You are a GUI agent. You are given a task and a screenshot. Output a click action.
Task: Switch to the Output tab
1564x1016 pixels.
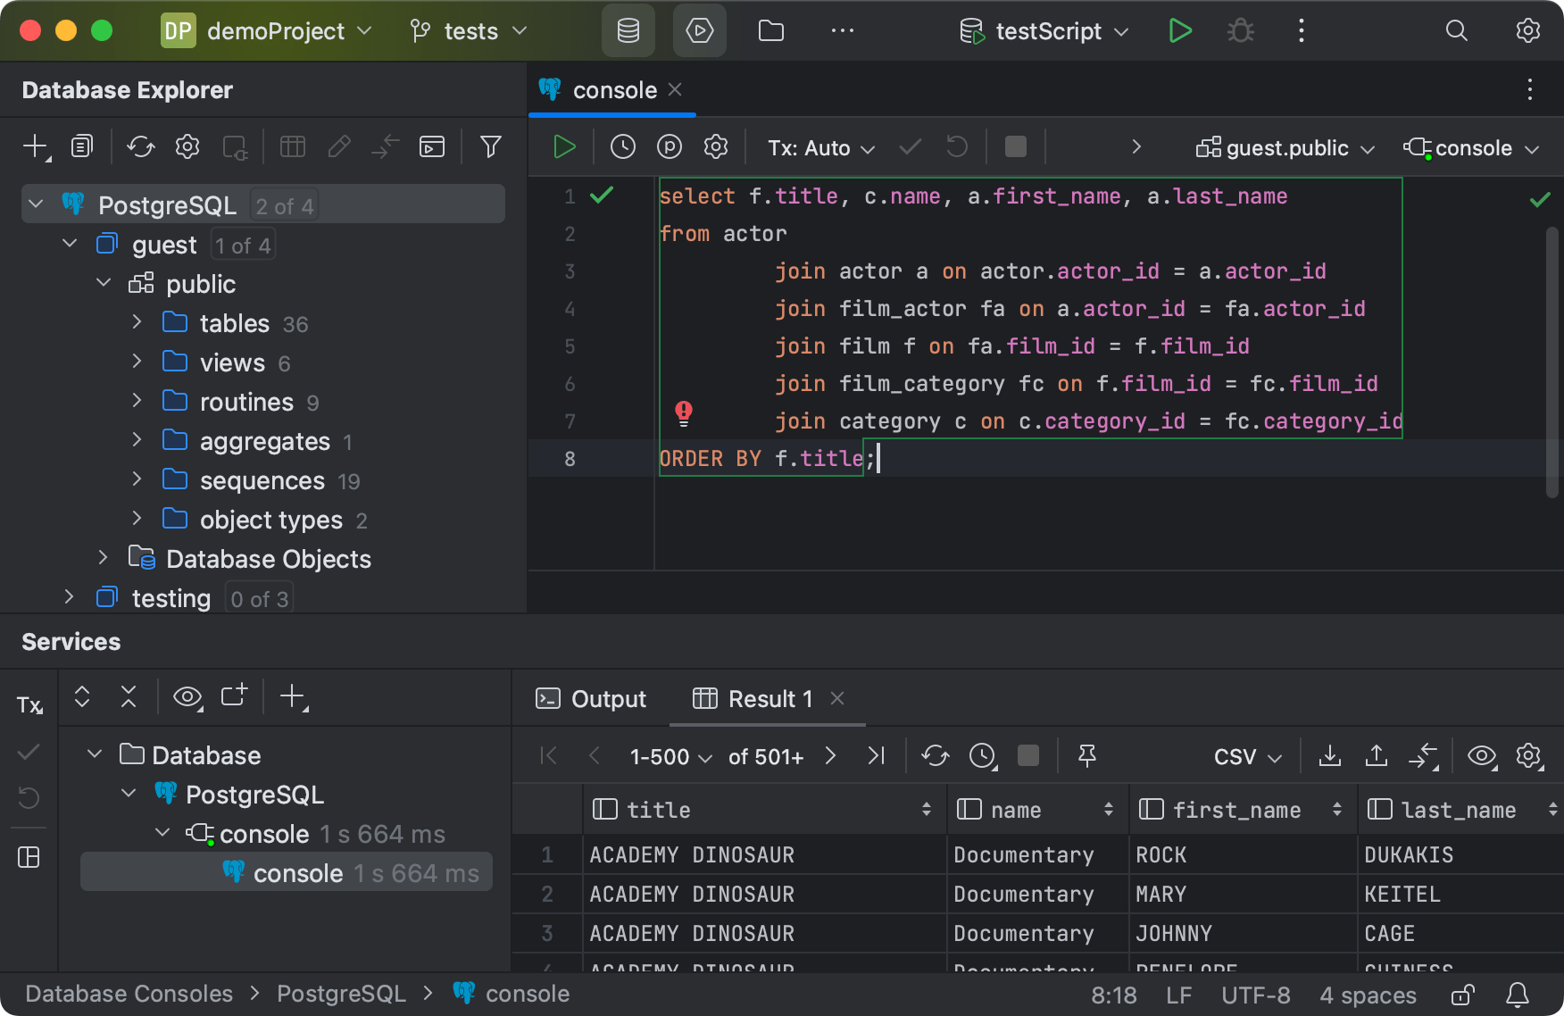pyautogui.click(x=591, y=699)
